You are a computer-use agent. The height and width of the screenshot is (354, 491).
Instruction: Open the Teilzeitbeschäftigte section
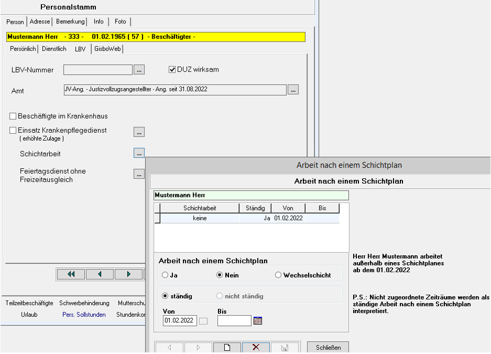(x=30, y=303)
